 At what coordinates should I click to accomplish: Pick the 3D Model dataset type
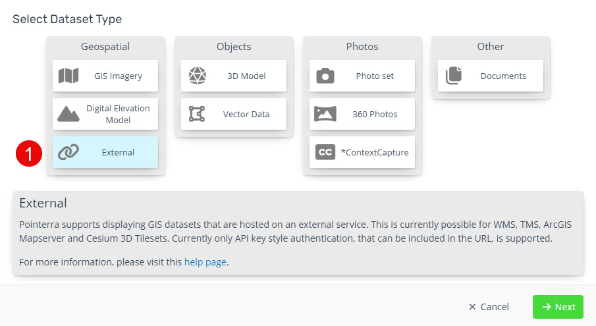point(234,76)
